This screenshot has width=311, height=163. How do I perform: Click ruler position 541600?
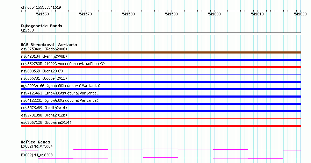click(x=214, y=14)
